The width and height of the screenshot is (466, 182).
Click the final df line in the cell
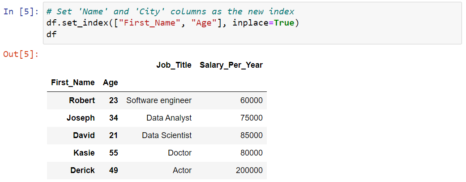tap(51, 34)
